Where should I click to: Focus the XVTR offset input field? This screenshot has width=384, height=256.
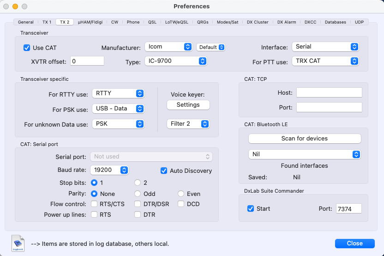tap(87, 61)
